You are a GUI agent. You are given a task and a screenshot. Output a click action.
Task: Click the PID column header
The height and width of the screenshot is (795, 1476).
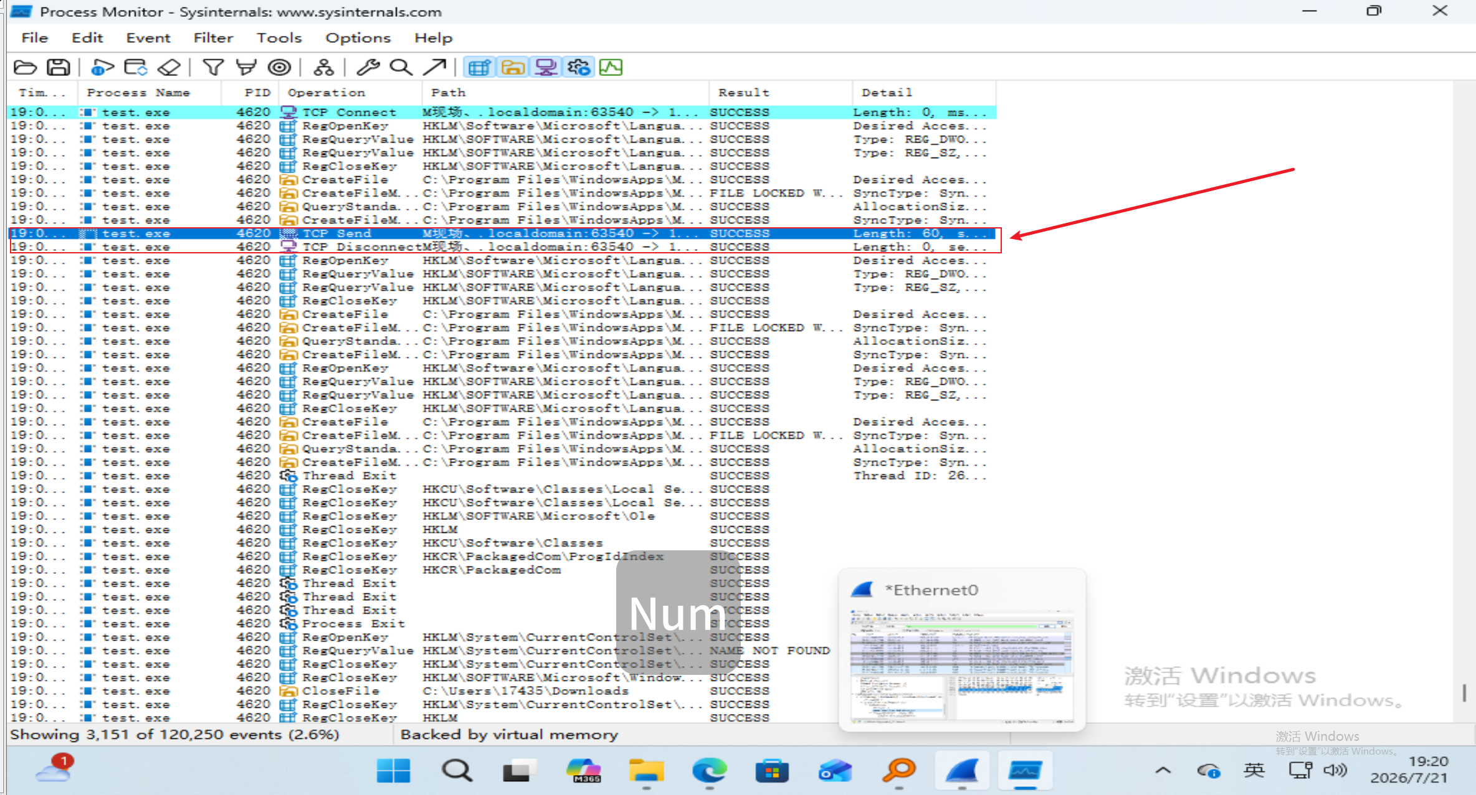click(x=250, y=93)
